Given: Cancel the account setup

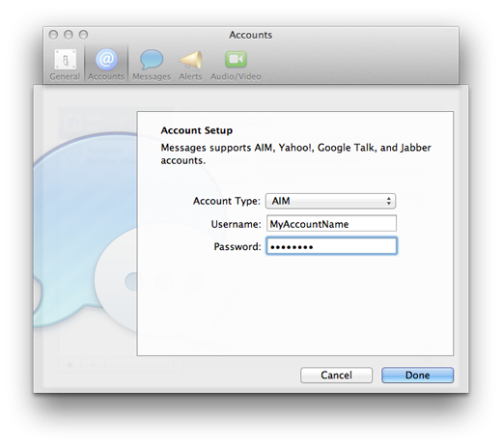Looking at the screenshot, I should (336, 375).
